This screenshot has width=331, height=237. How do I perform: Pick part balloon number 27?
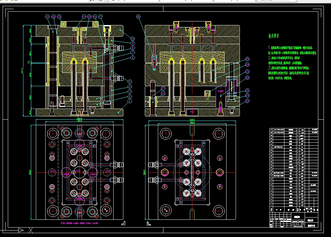(x=163, y=88)
